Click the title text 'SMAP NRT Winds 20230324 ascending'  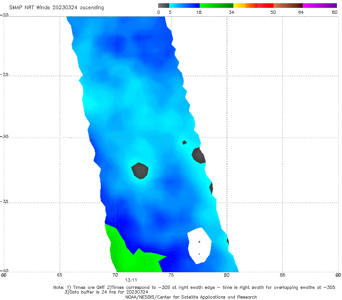pyautogui.click(x=56, y=7)
